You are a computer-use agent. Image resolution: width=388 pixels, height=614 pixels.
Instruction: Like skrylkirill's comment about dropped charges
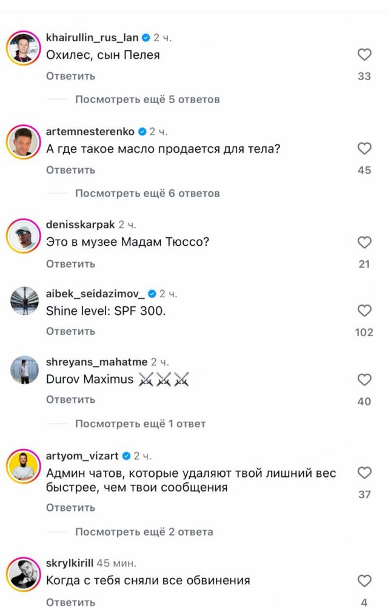tap(364, 581)
